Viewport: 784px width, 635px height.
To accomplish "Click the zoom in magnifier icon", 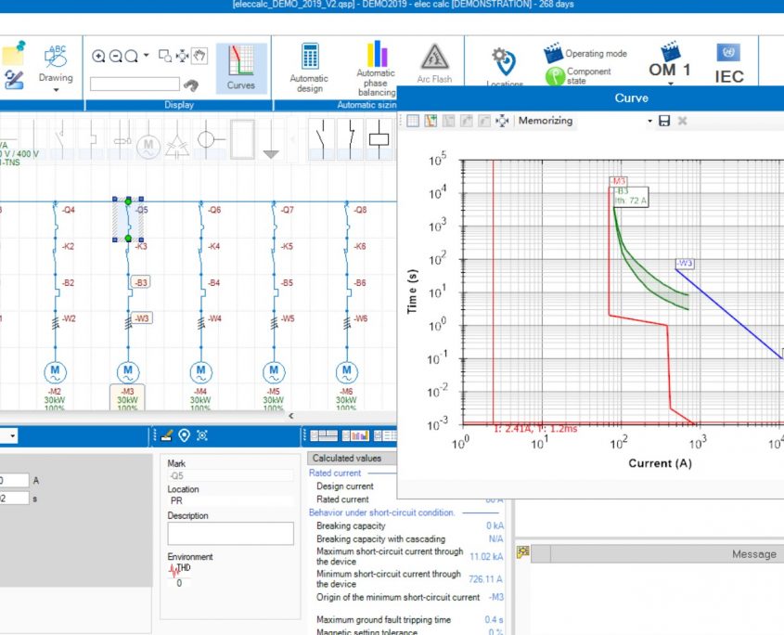I will [x=98, y=56].
